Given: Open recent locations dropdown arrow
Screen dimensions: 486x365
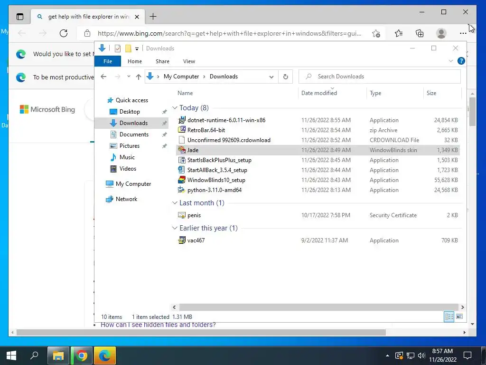Looking at the screenshot, I should point(129,77).
